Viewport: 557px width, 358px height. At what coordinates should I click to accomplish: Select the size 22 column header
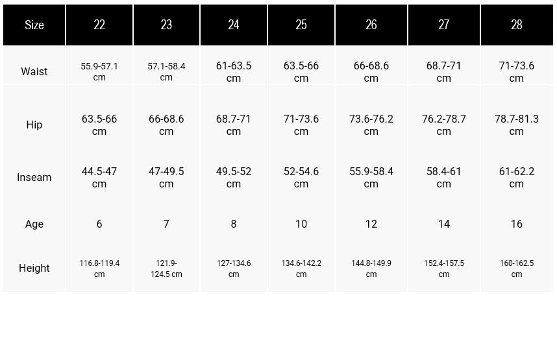(x=99, y=25)
